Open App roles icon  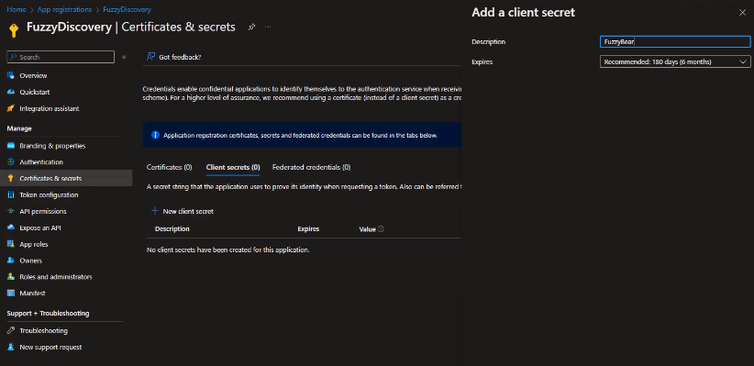point(11,244)
